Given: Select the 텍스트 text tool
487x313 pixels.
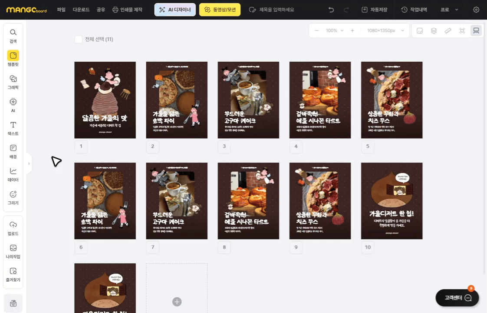Looking at the screenshot, I should (x=13, y=128).
